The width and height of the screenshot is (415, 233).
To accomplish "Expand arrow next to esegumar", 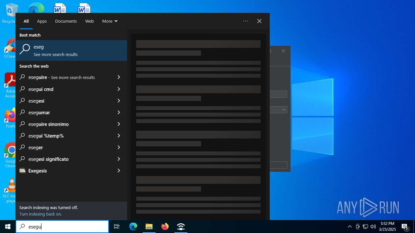I will [x=119, y=112].
